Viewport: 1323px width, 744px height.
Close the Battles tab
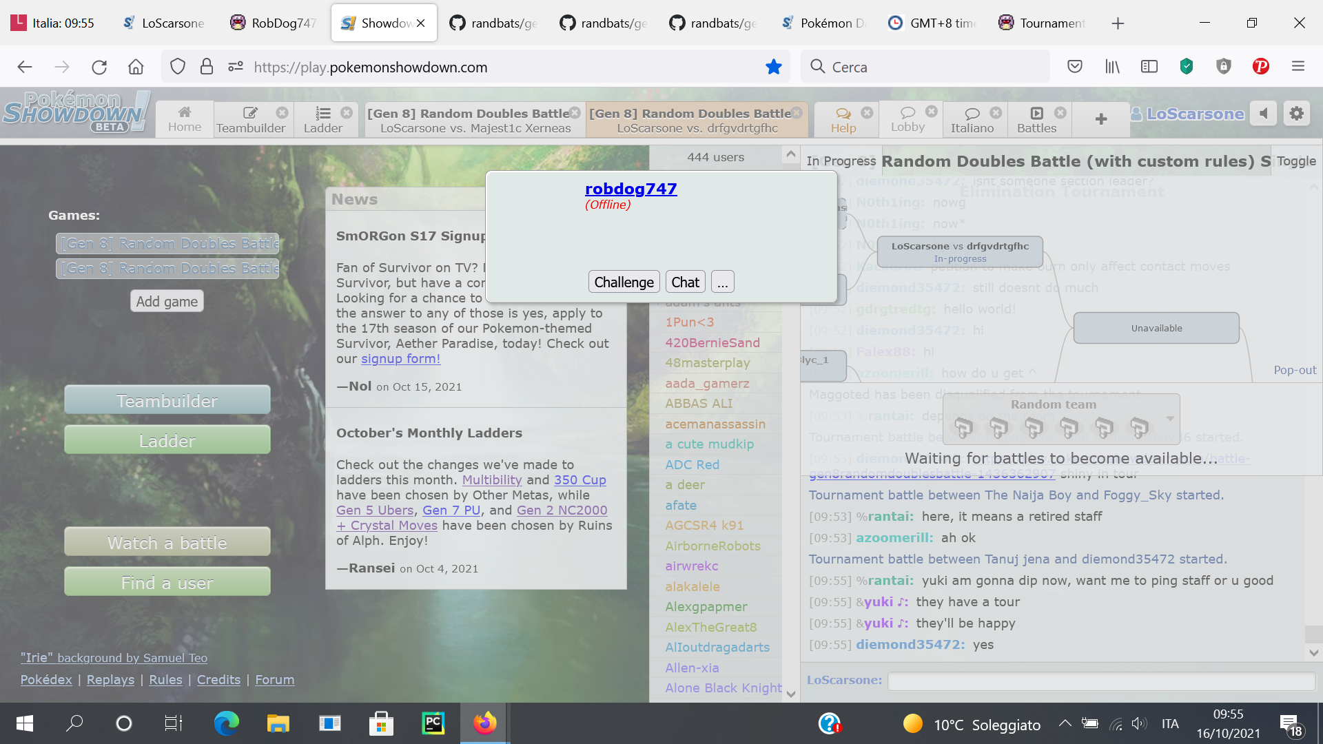1060,112
